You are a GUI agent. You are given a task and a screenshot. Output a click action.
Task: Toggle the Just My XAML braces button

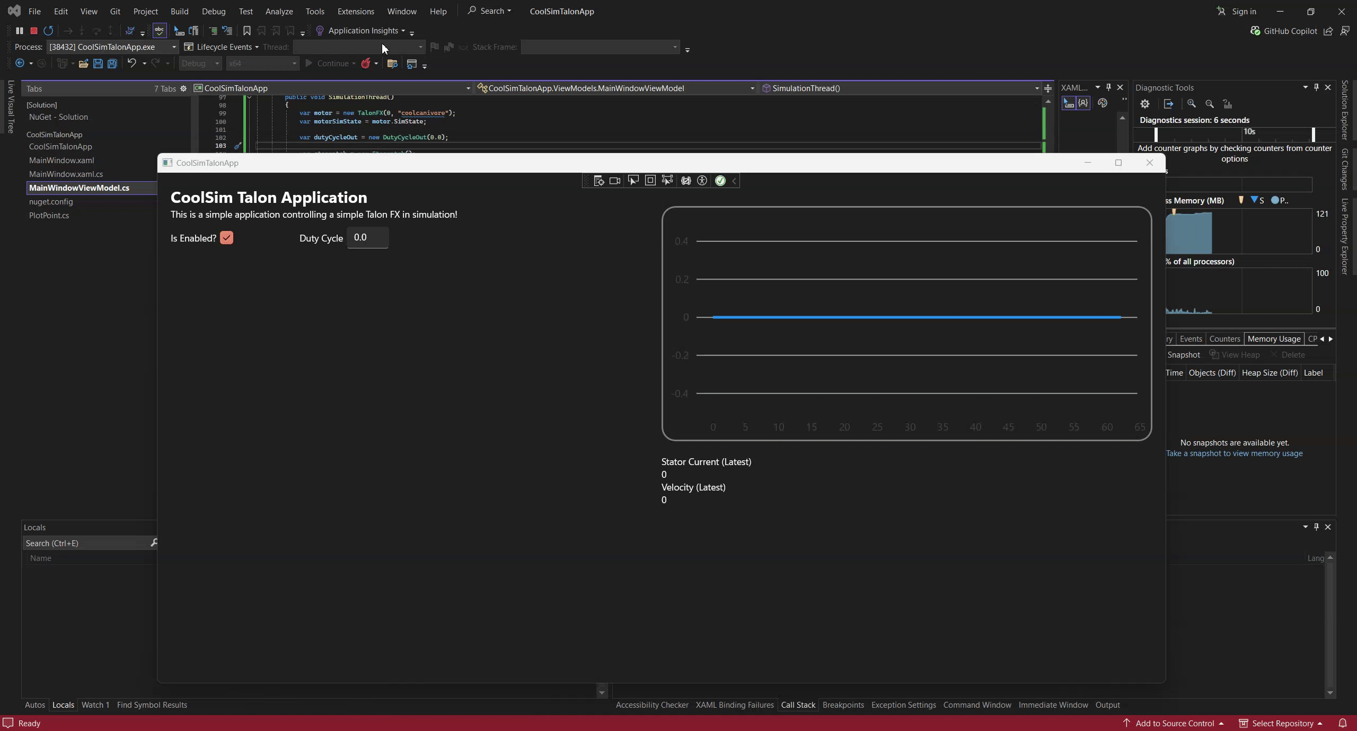tap(1083, 103)
